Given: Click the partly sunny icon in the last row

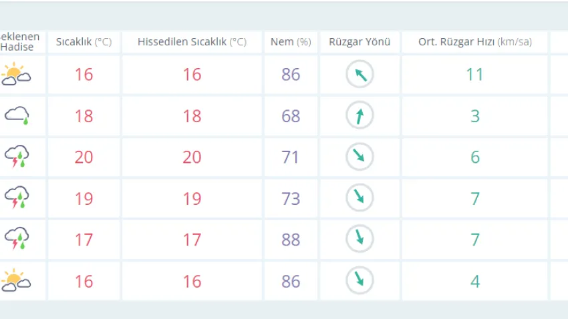Looking at the screenshot, I should (16, 280).
